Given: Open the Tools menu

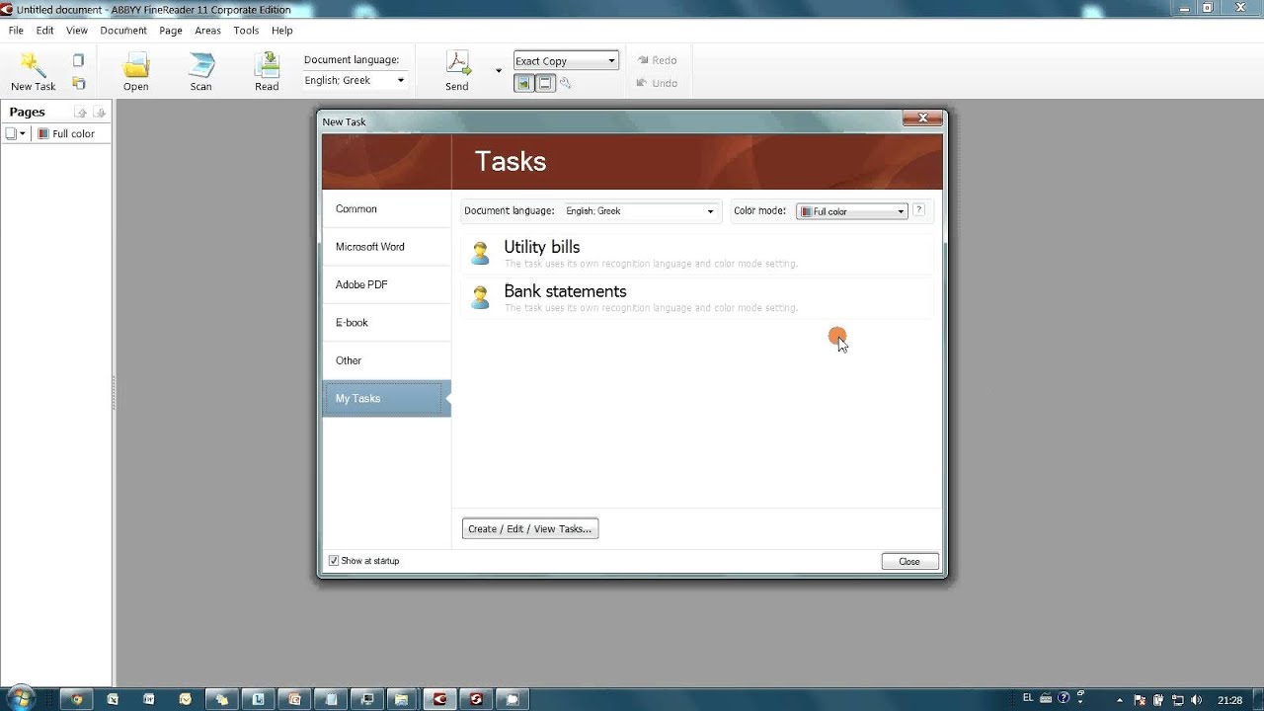Looking at the screenshot, I should (x=246, y=31).
